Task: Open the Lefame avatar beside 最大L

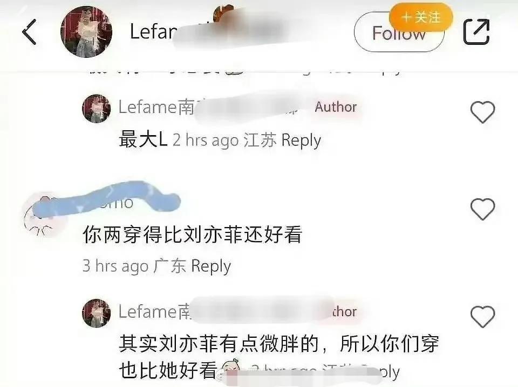Action: [x=97, y=109]
